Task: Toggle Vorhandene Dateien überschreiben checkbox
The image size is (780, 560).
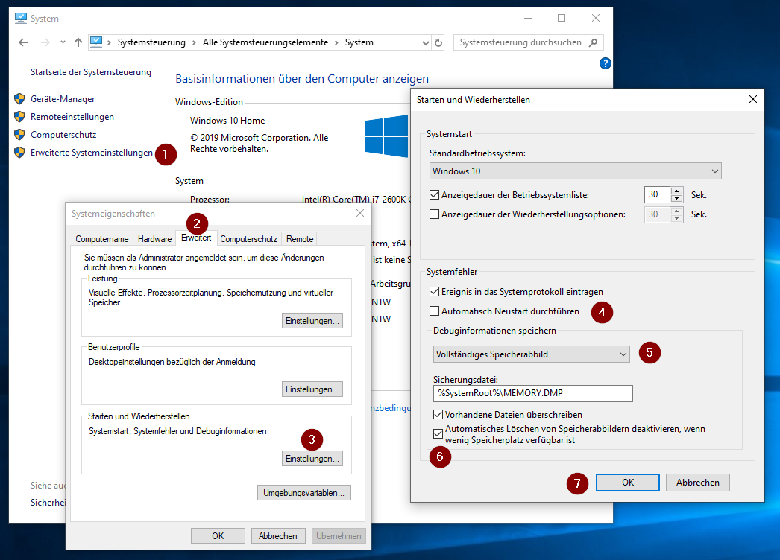Action: 438,414
